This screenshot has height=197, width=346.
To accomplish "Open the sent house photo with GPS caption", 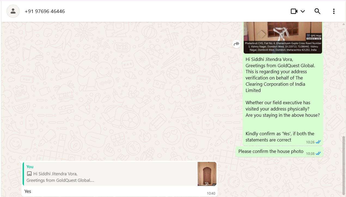I will point(283,38).
